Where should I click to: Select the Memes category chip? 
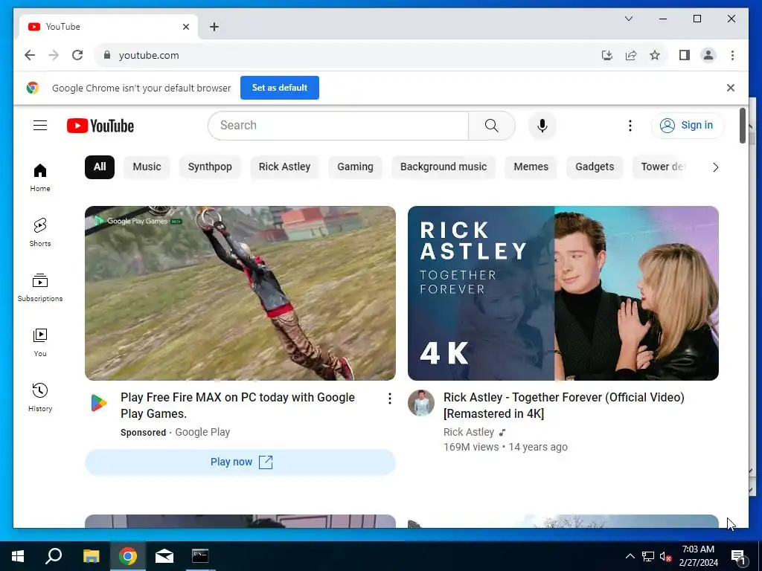[x=531, y=167]
